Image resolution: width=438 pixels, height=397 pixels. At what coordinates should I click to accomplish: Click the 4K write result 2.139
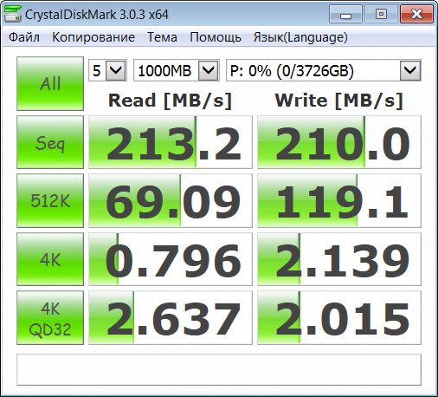[x=339, y=259]
